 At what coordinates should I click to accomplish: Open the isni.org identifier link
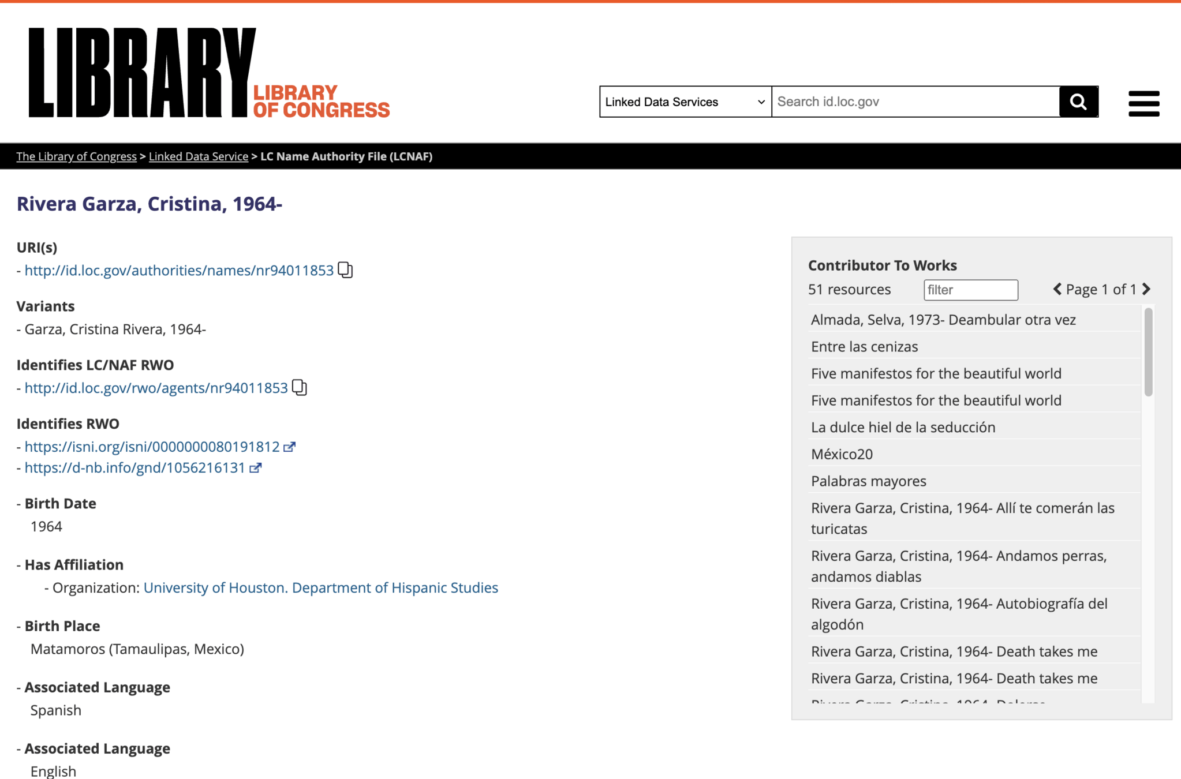point(152,447)
